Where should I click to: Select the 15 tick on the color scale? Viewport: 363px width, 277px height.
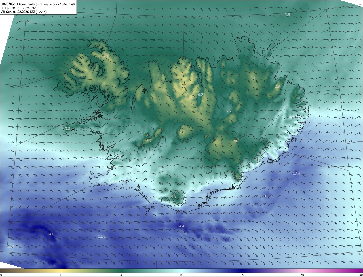242,275
